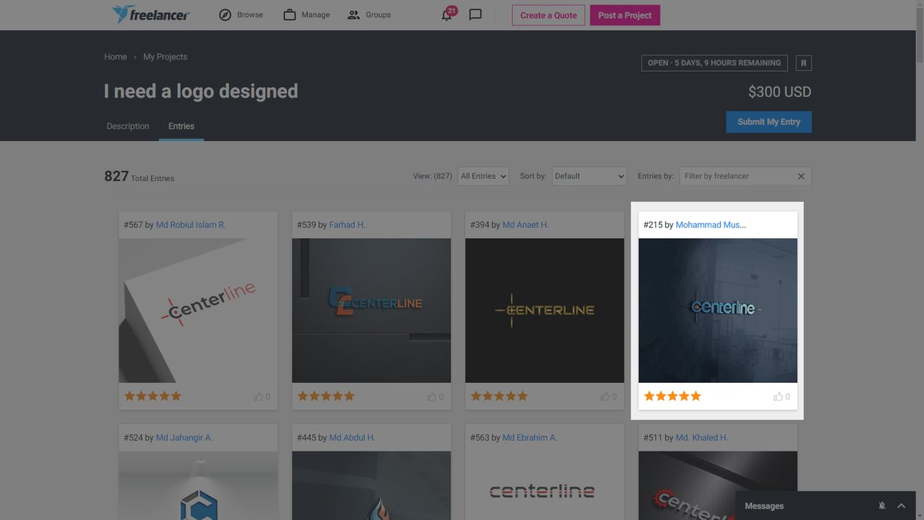924x520 pixels.
Task: Open the chat messages icon
Action: 475,14
